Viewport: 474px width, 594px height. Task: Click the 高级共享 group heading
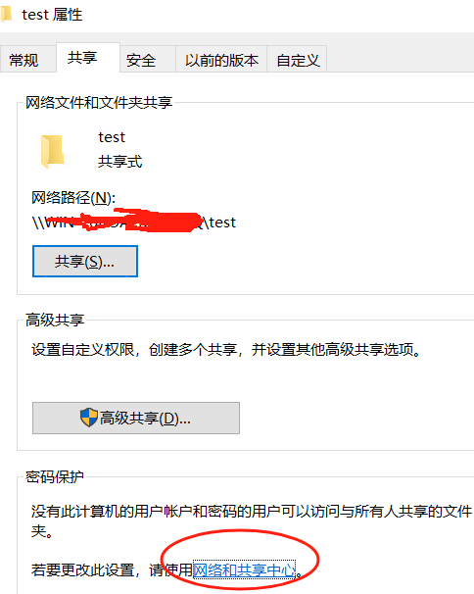pos(55,321)
